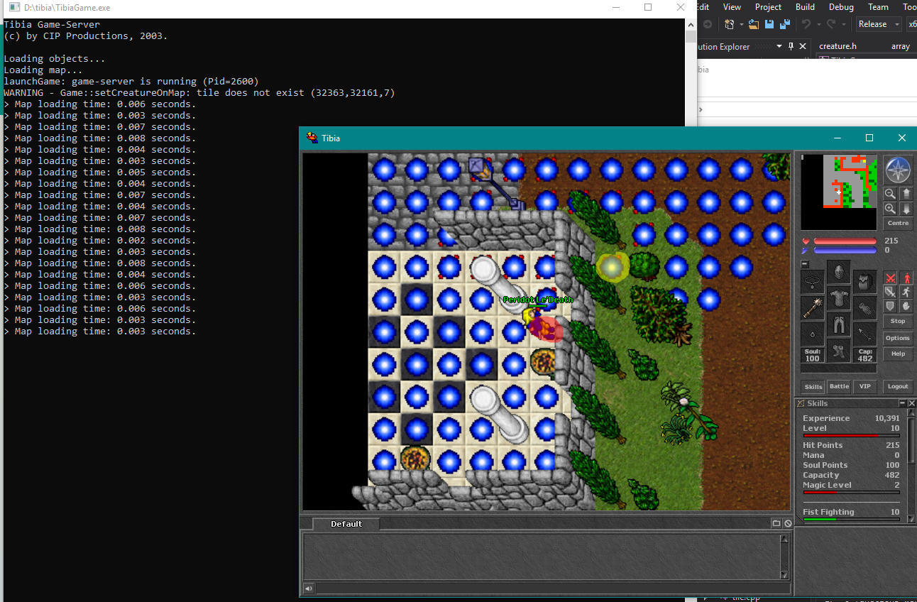Select the boots equipment slot
Image resolution: width=917 pixels, height=602 pixels.
click(838, 351)
